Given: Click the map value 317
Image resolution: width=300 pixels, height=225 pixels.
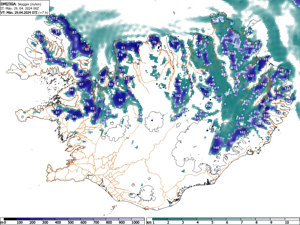Looking at the screenshot, I should pyautogui.click(x=241, y=118).
